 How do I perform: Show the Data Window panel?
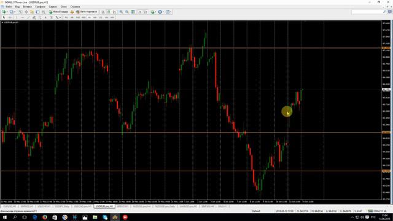coord(26,12)
